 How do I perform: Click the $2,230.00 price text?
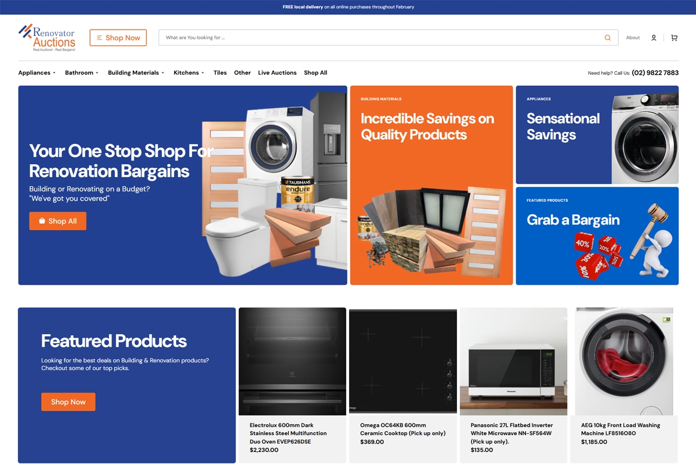pyautogui.click(x=264, y=450)
